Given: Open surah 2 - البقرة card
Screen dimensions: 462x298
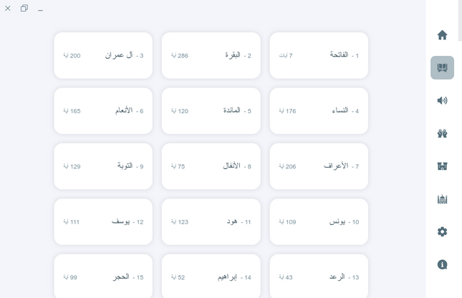Looking at the screenshot, I should click(x=211, y=55).
